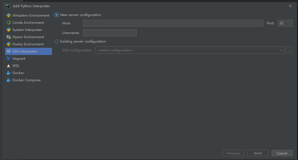This screenshot has height=160, width=298.
Task: Click the Username: label
Action: pyautogui.click(x=71, y=33)
